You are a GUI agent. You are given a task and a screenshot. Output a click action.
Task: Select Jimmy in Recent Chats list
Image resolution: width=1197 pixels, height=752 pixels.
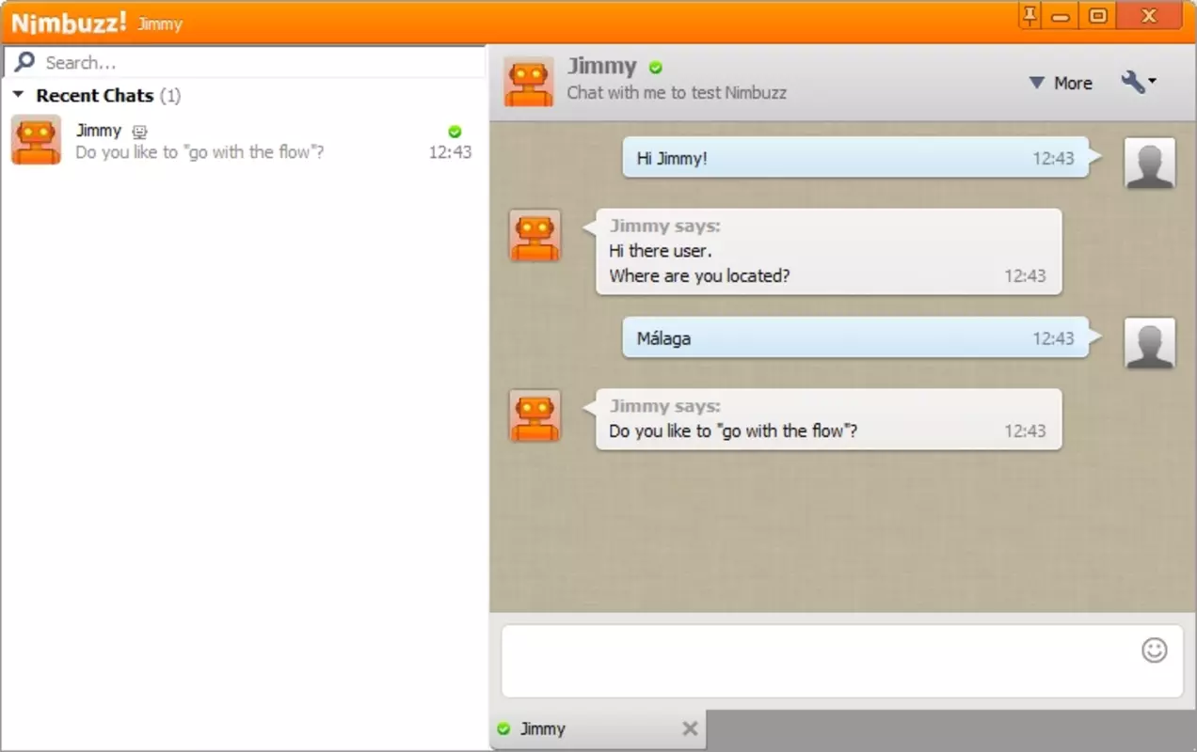coord(243,140)
